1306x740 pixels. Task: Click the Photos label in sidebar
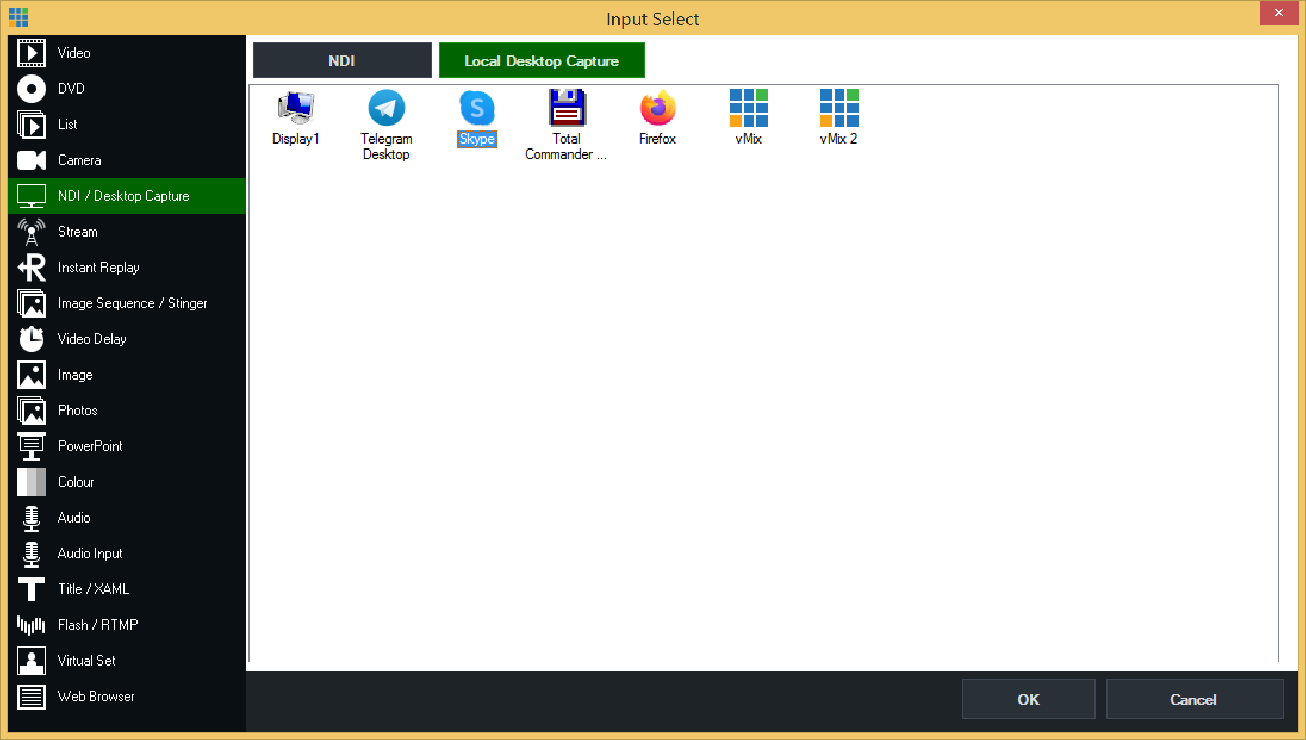(78, 411)
